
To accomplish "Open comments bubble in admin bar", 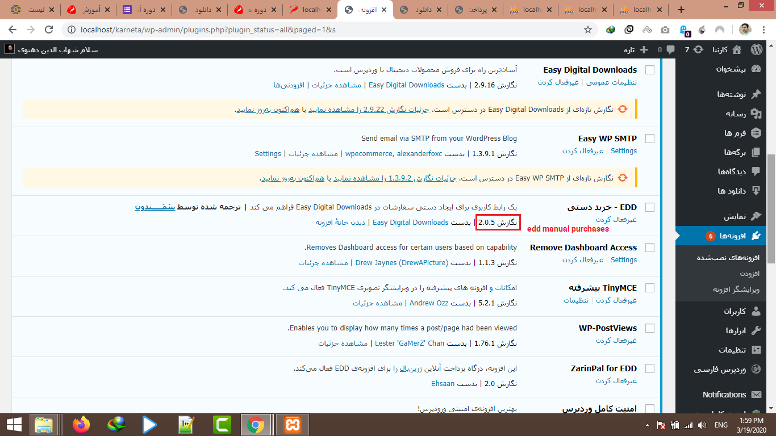I will (x=666, y=49).
